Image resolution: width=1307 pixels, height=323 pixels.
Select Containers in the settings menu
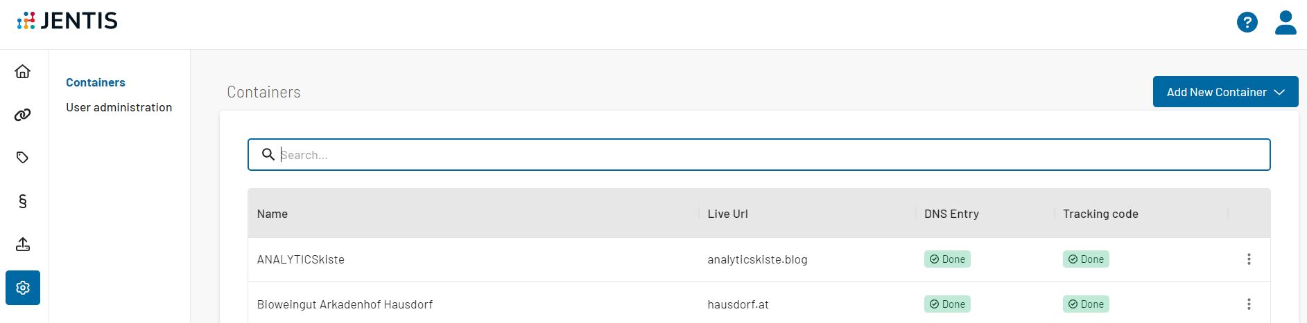[96, 82]
